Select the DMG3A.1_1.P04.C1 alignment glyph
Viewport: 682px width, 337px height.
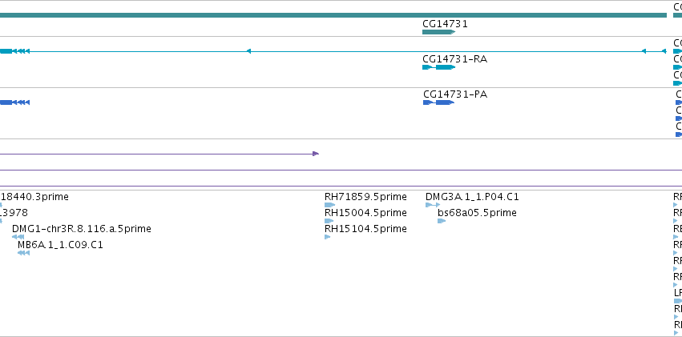tap(433, 205)
